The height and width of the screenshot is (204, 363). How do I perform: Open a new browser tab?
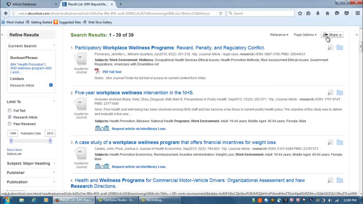(121, 4)
